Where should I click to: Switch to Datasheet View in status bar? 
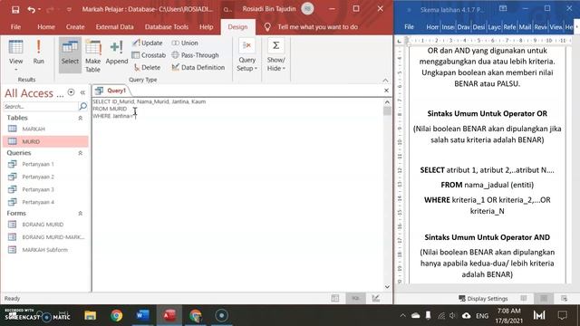(x=335, y=298)
